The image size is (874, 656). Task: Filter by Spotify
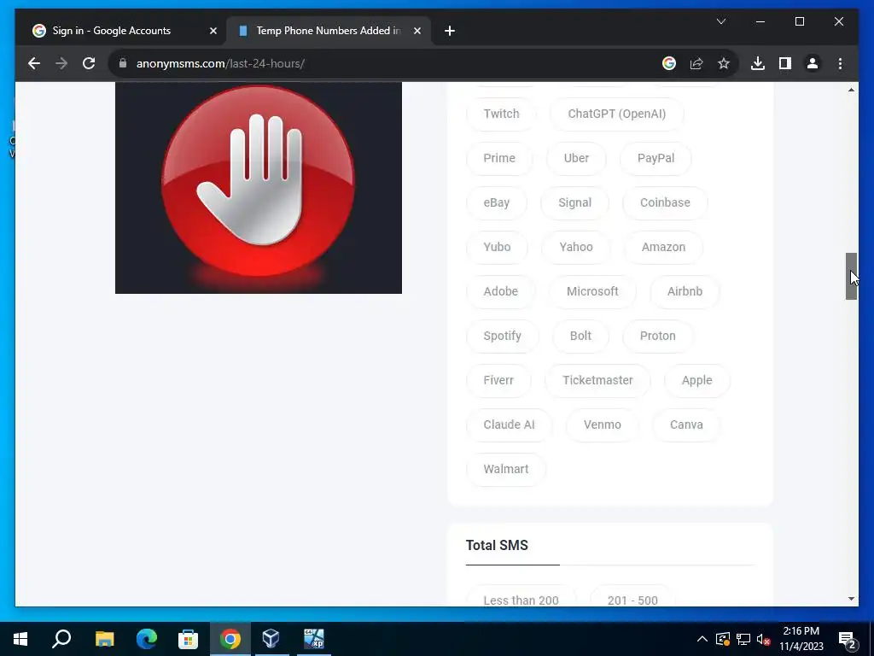tap(502, 336)
